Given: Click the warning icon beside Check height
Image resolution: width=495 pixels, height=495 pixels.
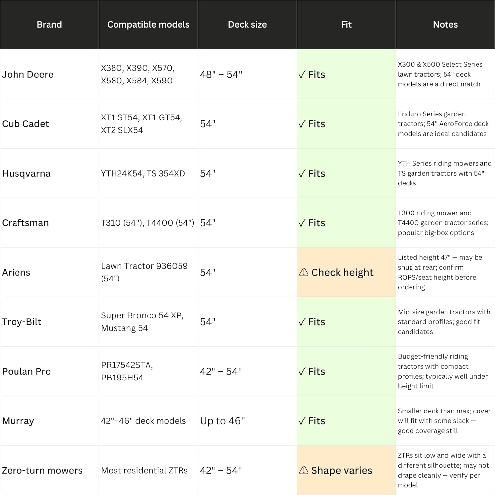Looking at the screenshot, I should (304, 272).
